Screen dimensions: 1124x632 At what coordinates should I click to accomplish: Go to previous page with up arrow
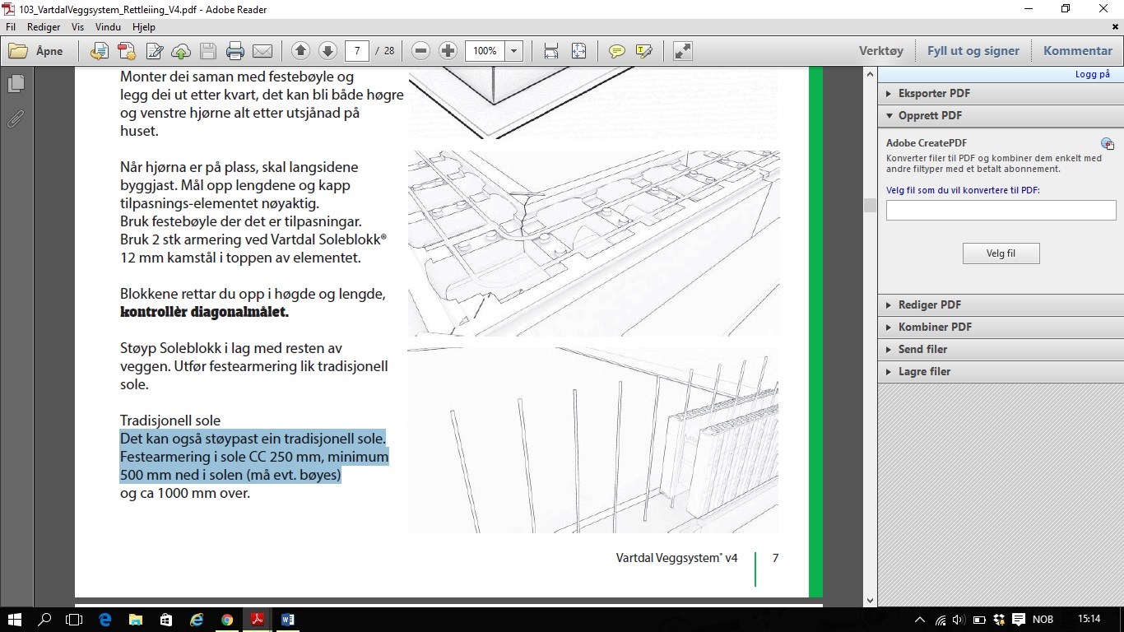click(300, 51)
